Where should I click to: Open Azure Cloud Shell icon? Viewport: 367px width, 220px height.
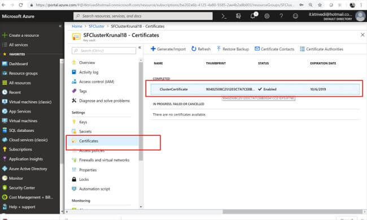224,16
